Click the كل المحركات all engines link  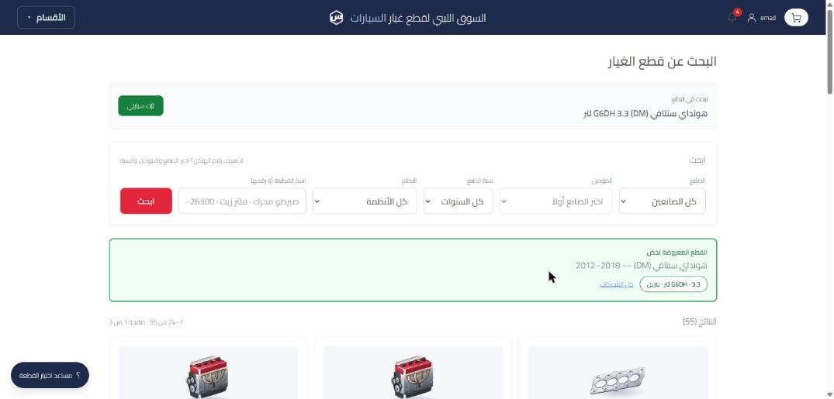click(617, 284)
